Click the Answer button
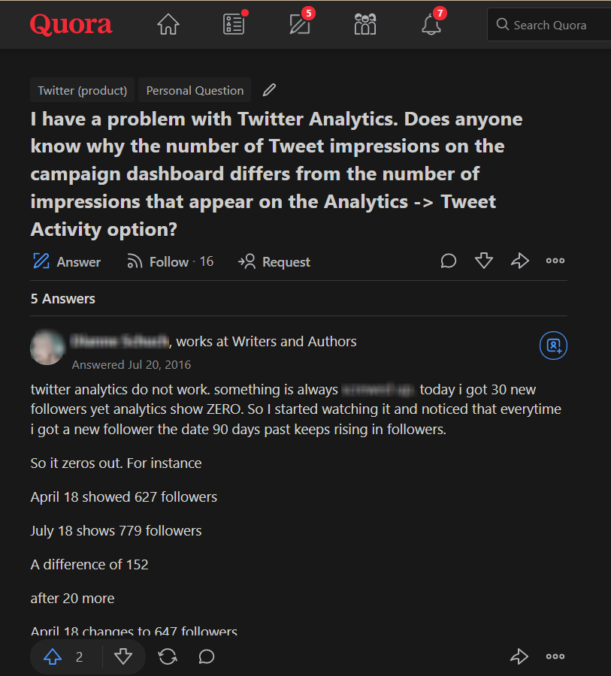The width and height of the screenshot is (611, 676). click(67, 261)
